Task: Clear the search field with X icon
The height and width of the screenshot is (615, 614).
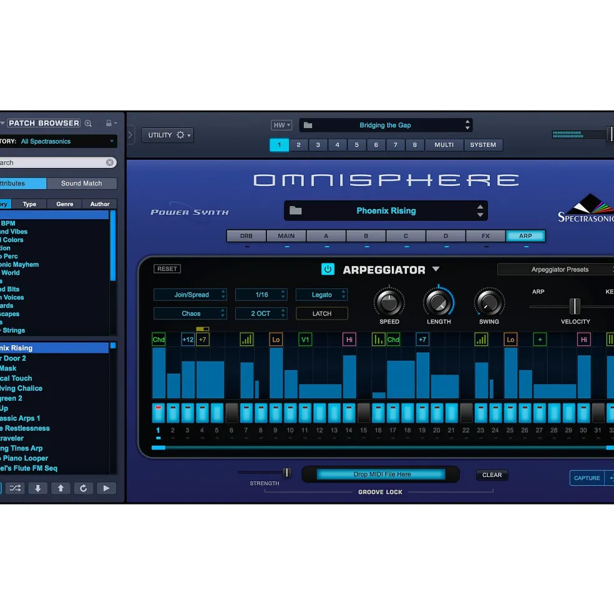Action: (110, 162)
